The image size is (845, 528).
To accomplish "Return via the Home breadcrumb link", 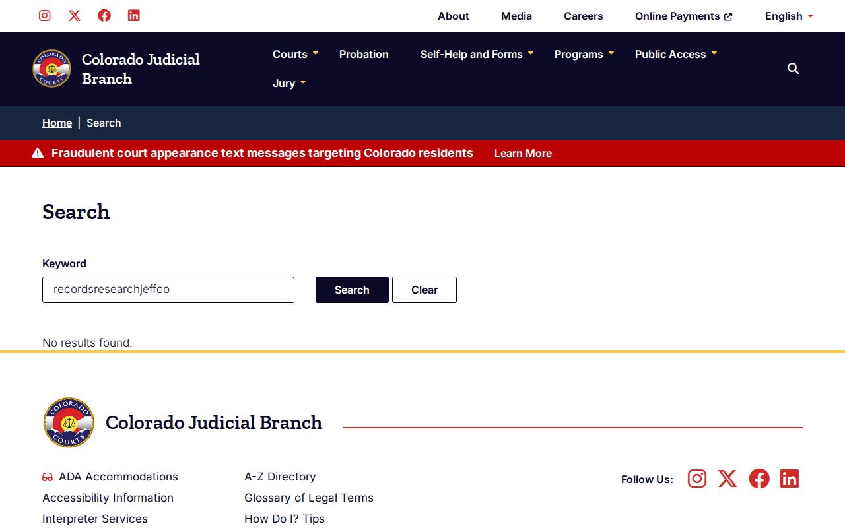I will 57,123.
